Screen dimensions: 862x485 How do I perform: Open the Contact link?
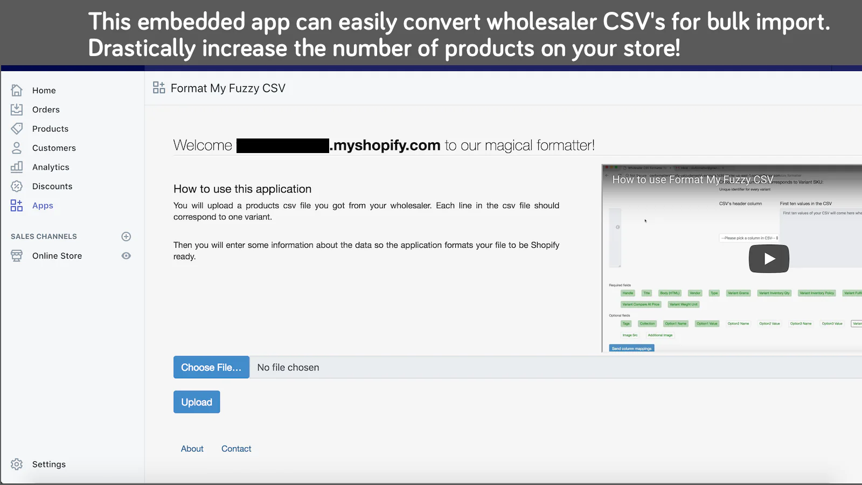[x=237, y=449]
